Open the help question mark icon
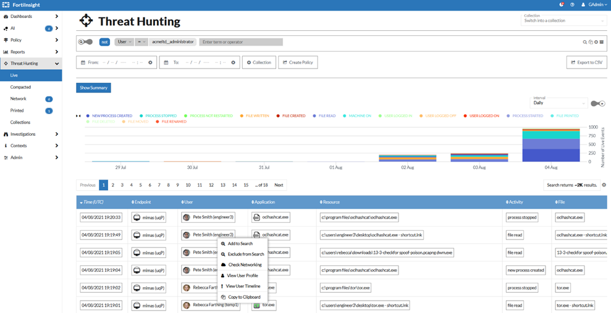The height and width of the screenshot is (313, 611). 573,4
